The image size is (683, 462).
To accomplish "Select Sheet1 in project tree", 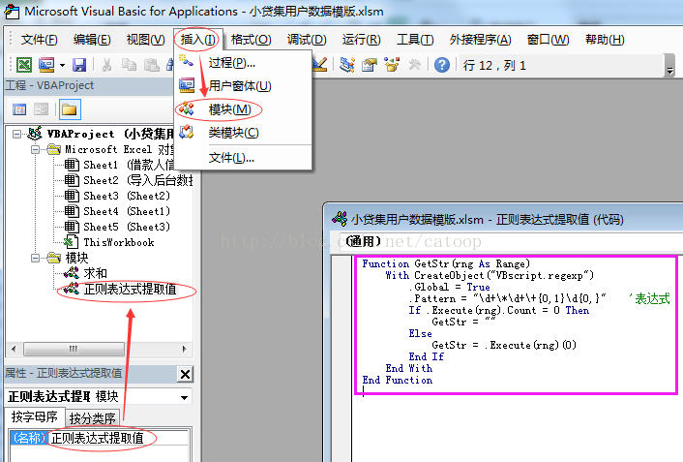I will click(x=120, y=165).
